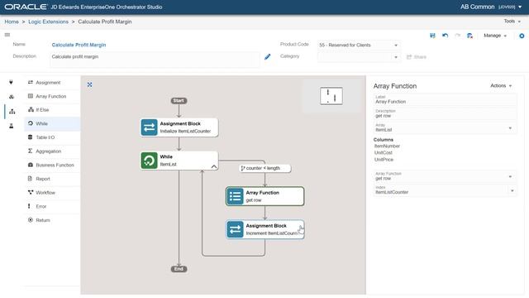This screenshot has height=298, width=529.
Task: Select Assignment in the palette
Action: 52,83
